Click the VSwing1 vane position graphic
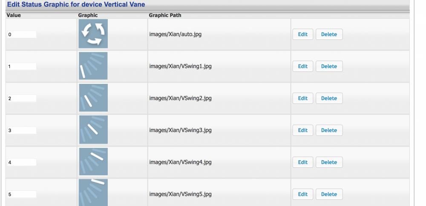 tap(93, 66)
